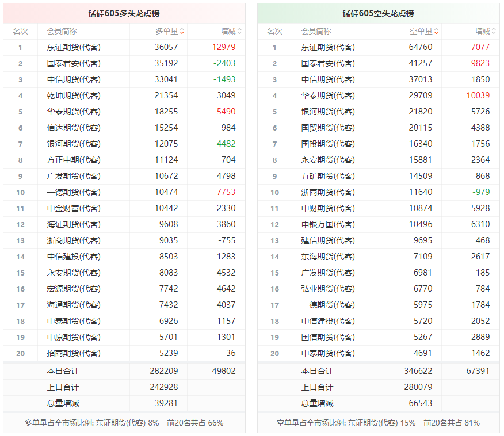The image size is (504, 436).
Task: Click short table 上日合计 value 280079
Action: pyautogui.click(x=418, y=387)
